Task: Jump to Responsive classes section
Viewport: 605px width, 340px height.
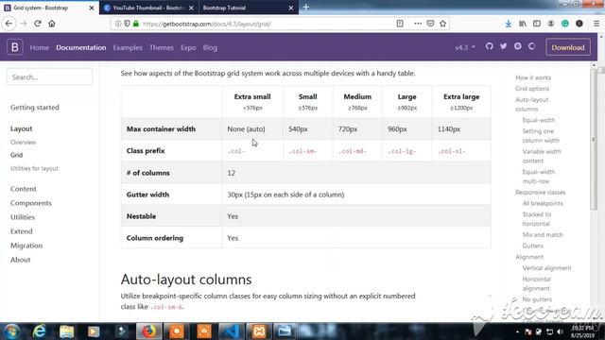Action: (540, 192)
